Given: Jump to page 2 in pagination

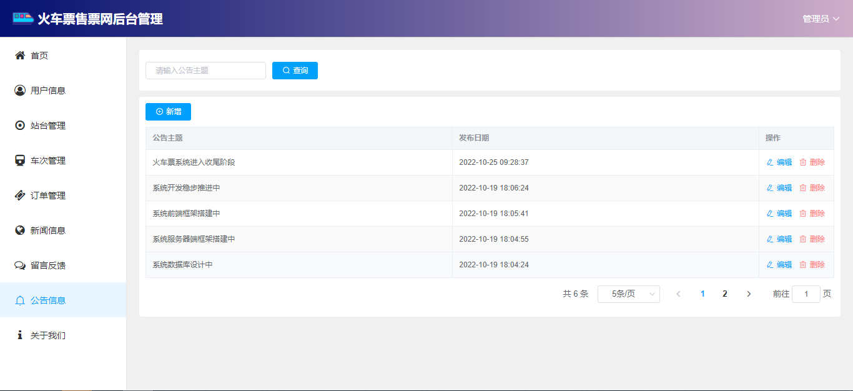Looking at the screenshot, I should click(725, 294).
